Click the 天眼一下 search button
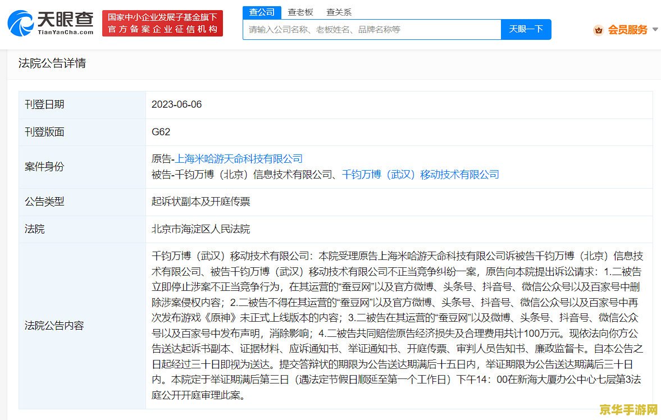Image resolution: width=661 pixels, height=420 pixels. (x=526, y=30)
